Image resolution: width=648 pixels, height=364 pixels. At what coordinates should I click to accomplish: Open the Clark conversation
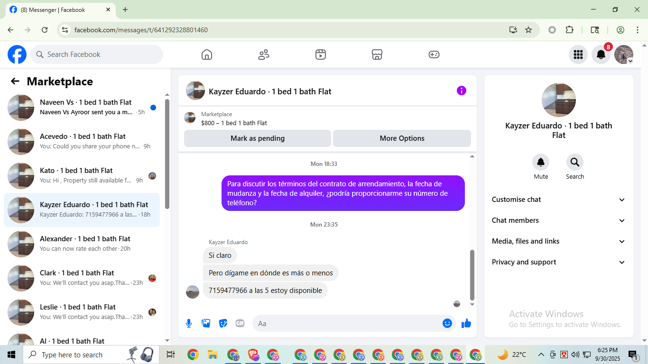tap(82, 278)
